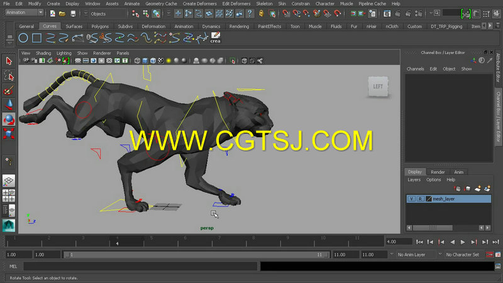The image size is (503, 283).
Task: Click the textured checker viewport icon
Action: (x=161, y=60)
